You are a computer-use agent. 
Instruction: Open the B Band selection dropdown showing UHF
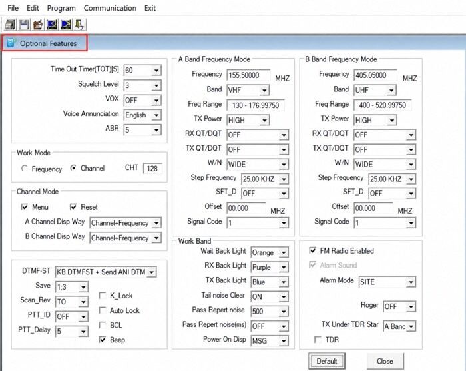coord(375,90)
